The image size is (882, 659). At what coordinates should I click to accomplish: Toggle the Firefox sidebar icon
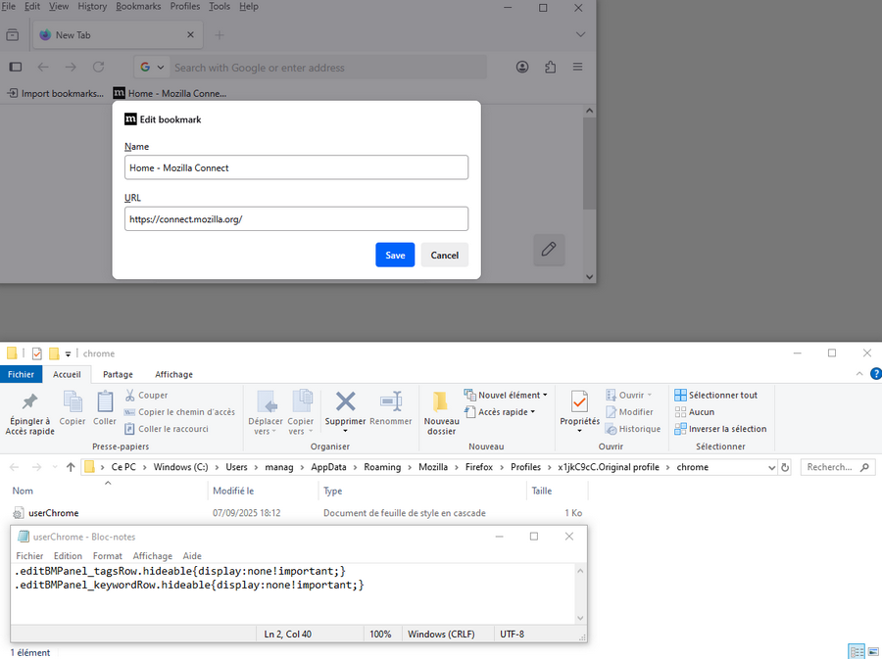[15, 68]
